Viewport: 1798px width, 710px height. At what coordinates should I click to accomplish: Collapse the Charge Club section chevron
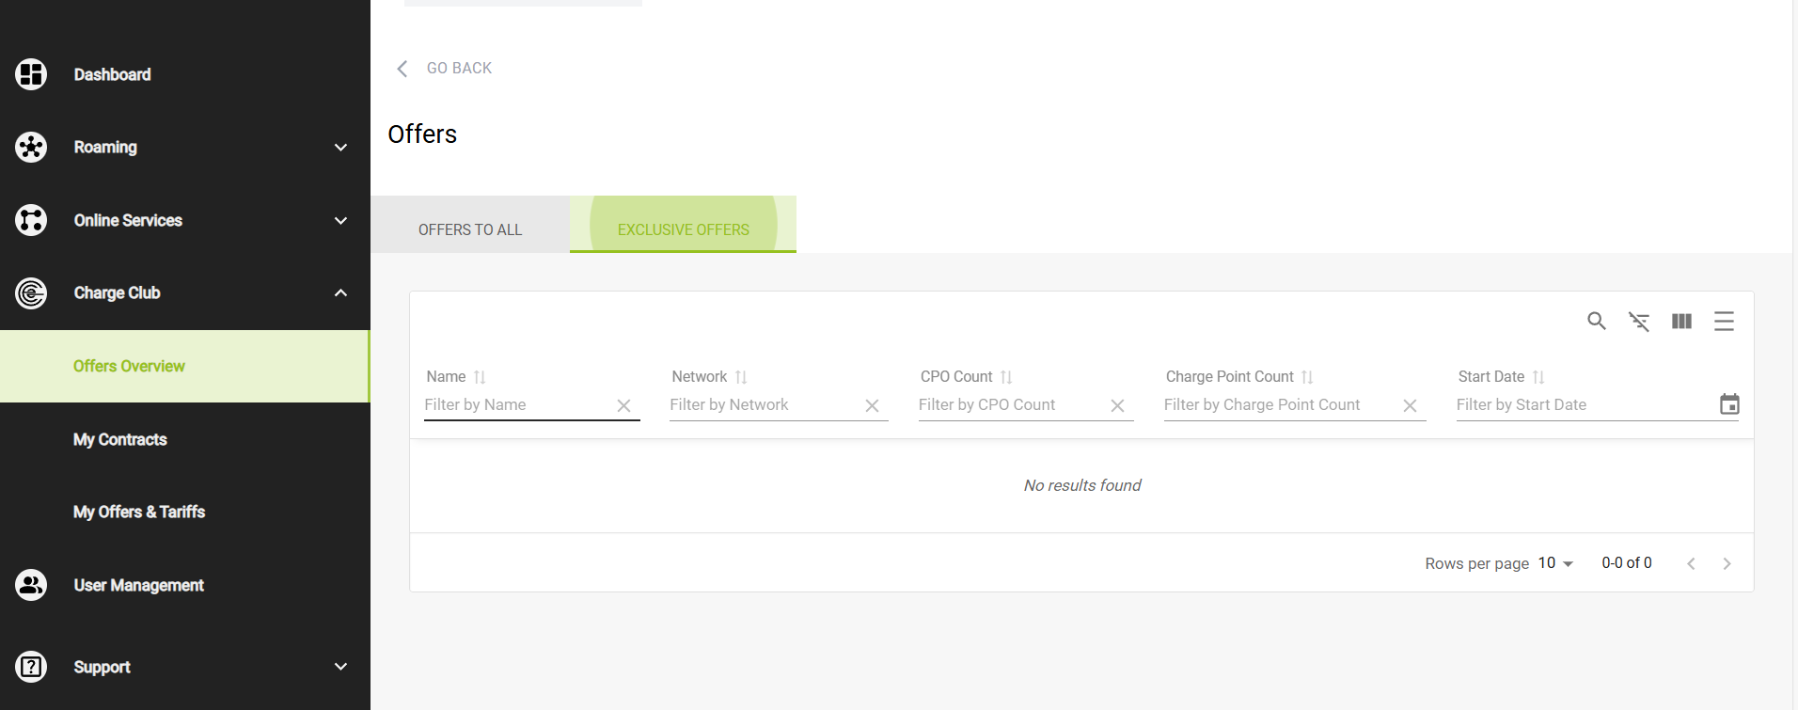340,293
